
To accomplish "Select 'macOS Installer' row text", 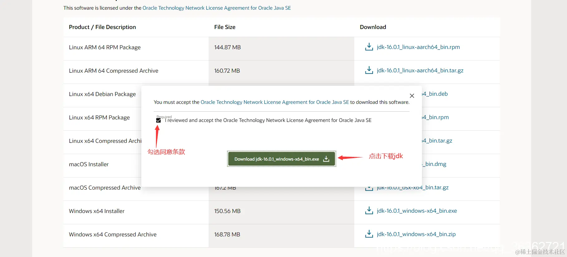I will pos(89,164).
